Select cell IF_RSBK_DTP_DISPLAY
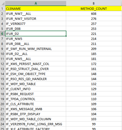Screen dimensions: 122x130 tap(36, 114)
